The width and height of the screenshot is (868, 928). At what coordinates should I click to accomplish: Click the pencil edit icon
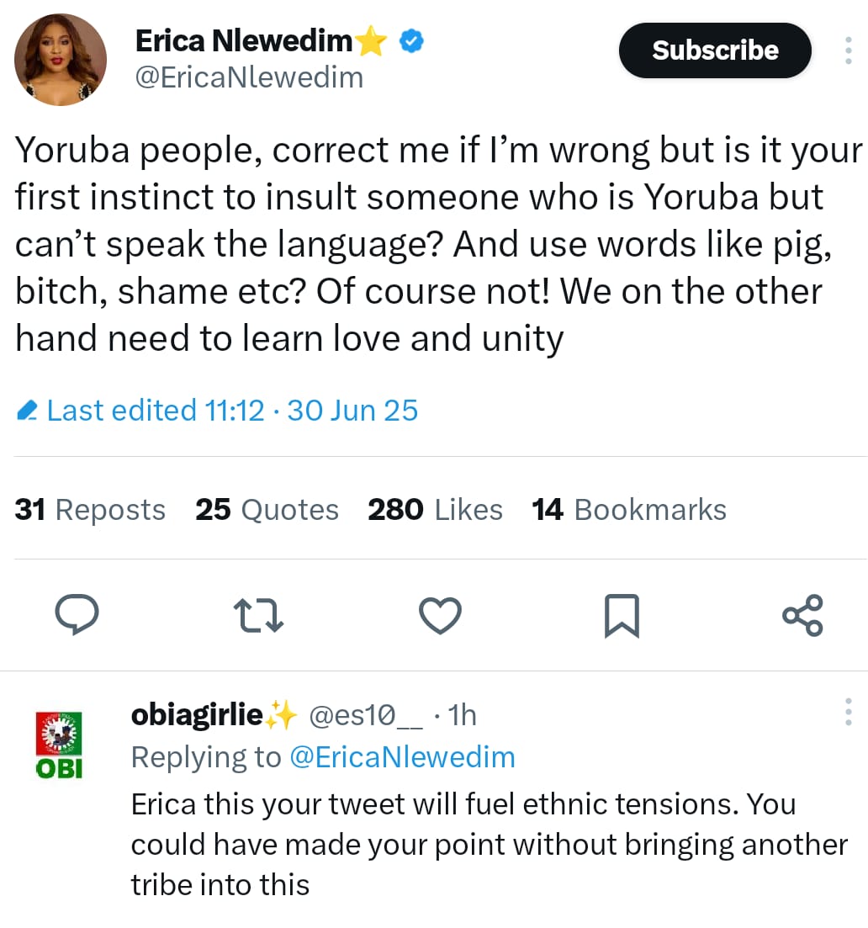tap(27, 411)
